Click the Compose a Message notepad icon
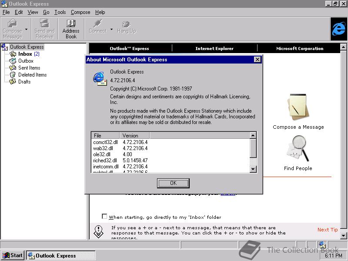Viewport: 348px width, 261px height. pyautogui.click(x=298, y=107)
